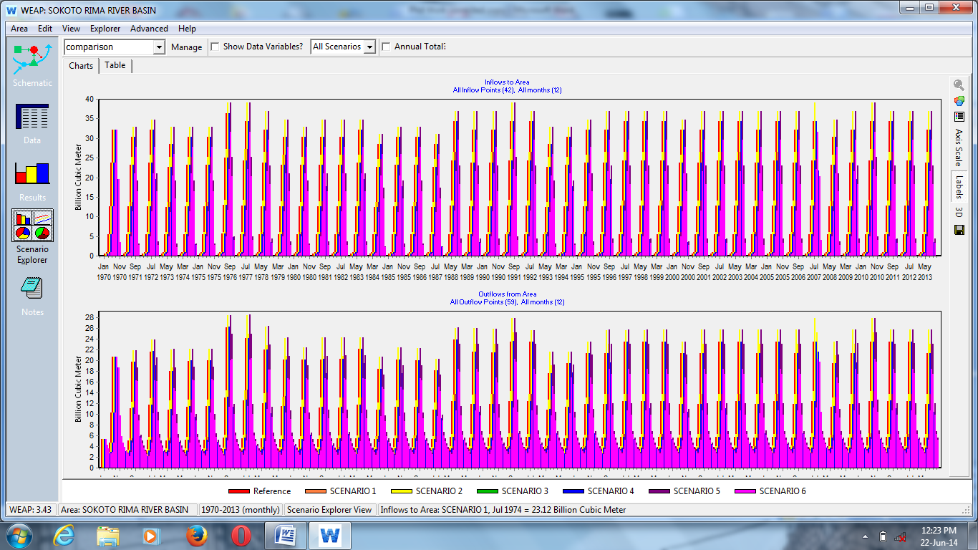The height and width of the screenshot is (550, 978).
Task: Click the magnifier zoom icon
Action: 959,85
